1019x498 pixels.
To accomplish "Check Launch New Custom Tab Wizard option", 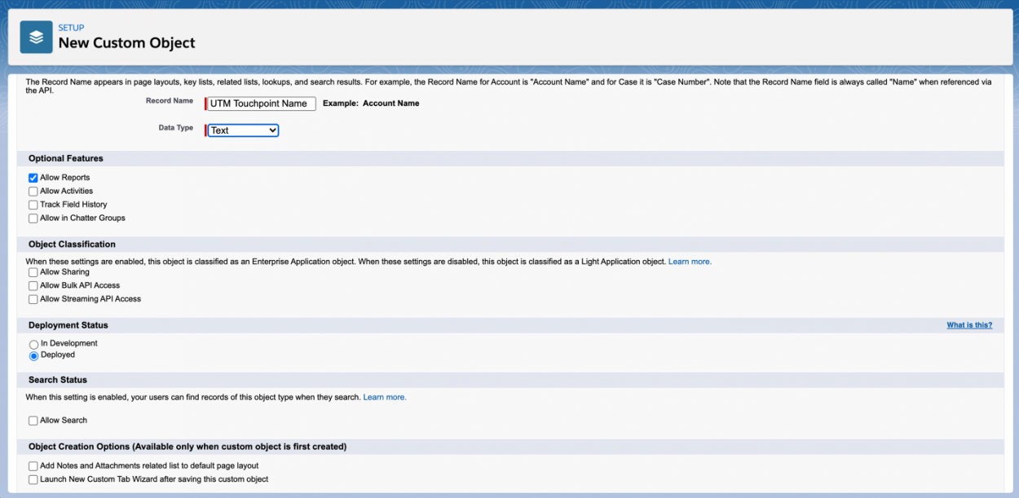I will coord(33,480).
